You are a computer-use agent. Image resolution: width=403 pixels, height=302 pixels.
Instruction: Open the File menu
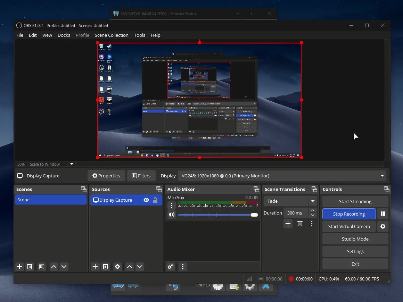(x=20, y=35)
